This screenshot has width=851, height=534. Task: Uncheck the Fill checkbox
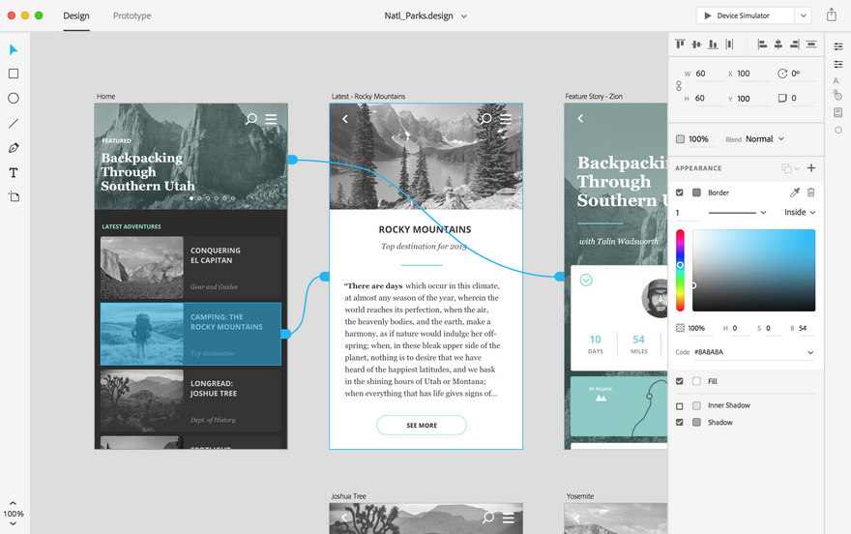[680, 381]
